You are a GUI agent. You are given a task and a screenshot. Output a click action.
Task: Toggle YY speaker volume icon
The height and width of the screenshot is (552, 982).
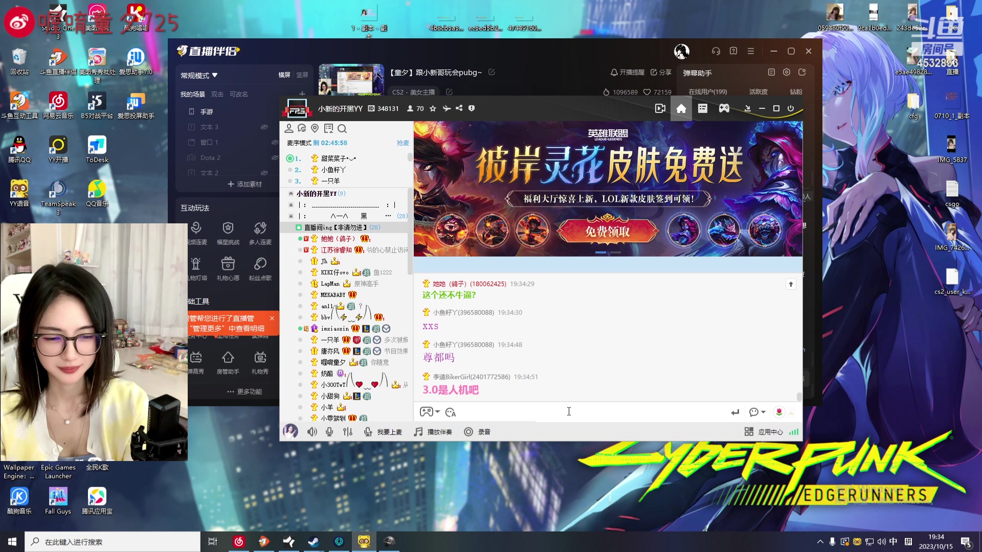[x=312, y=432]
